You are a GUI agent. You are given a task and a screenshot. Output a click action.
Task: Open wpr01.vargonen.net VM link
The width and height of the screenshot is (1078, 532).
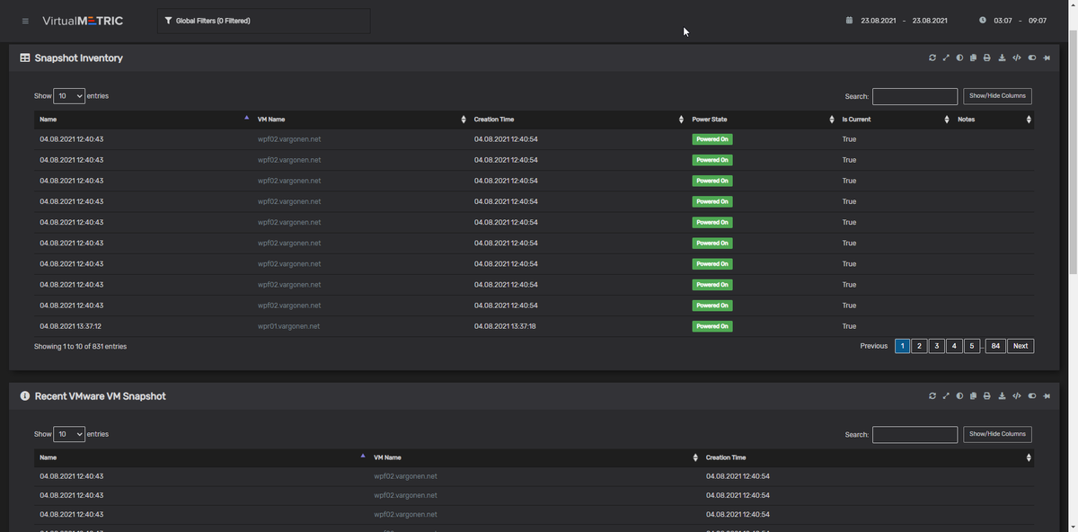coord(288,326)
